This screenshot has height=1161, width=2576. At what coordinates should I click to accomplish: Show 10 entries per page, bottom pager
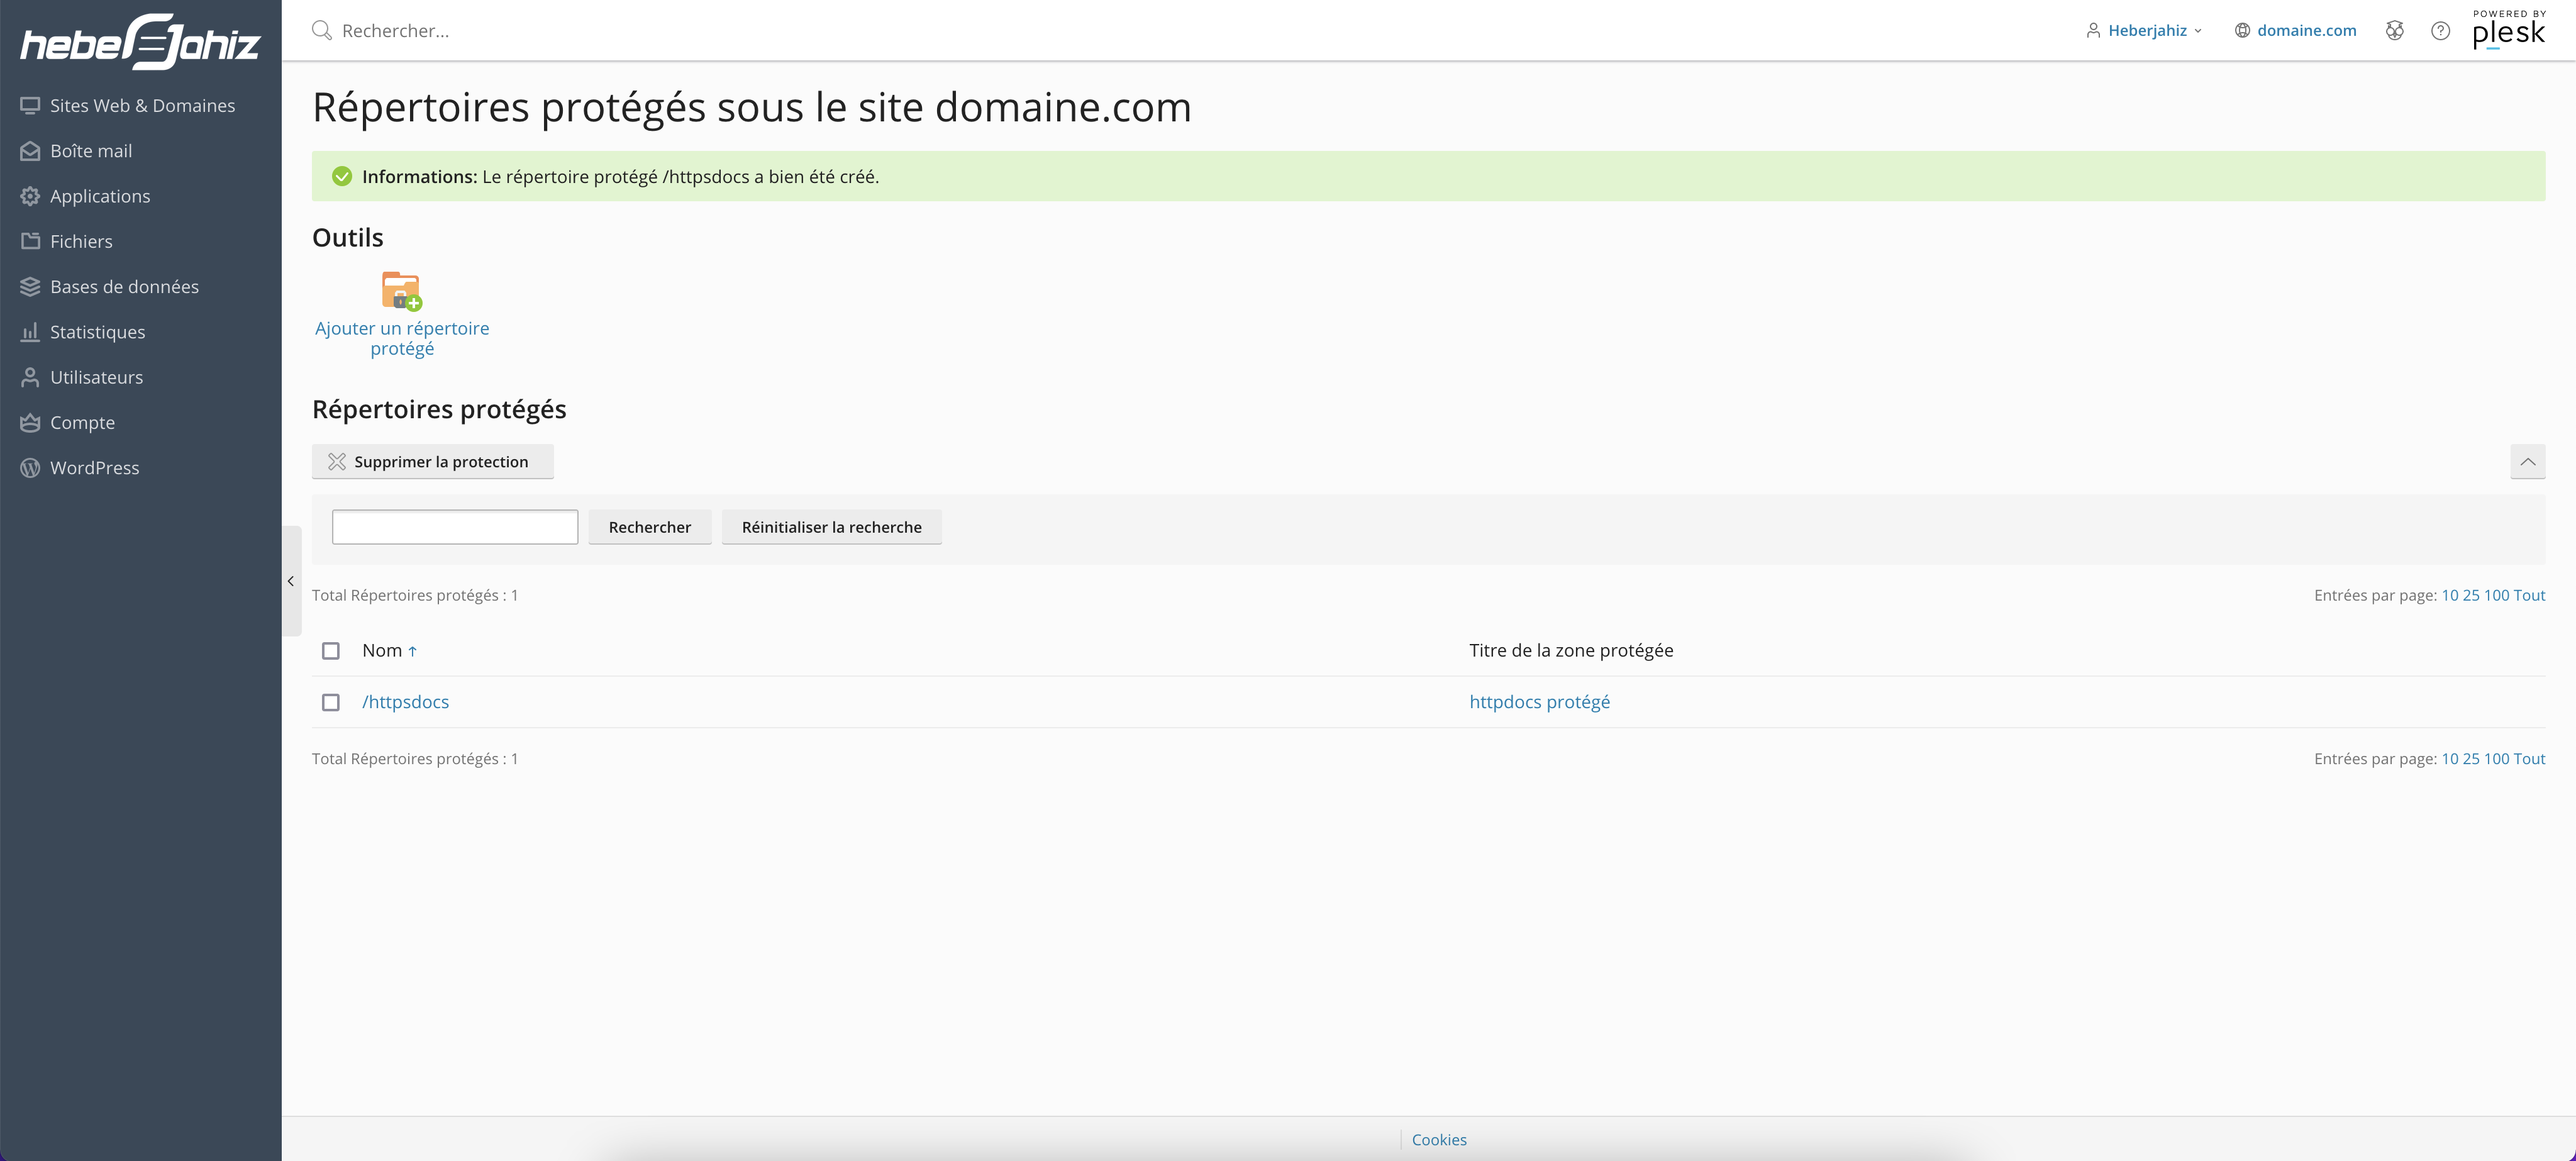point(2450,759)
